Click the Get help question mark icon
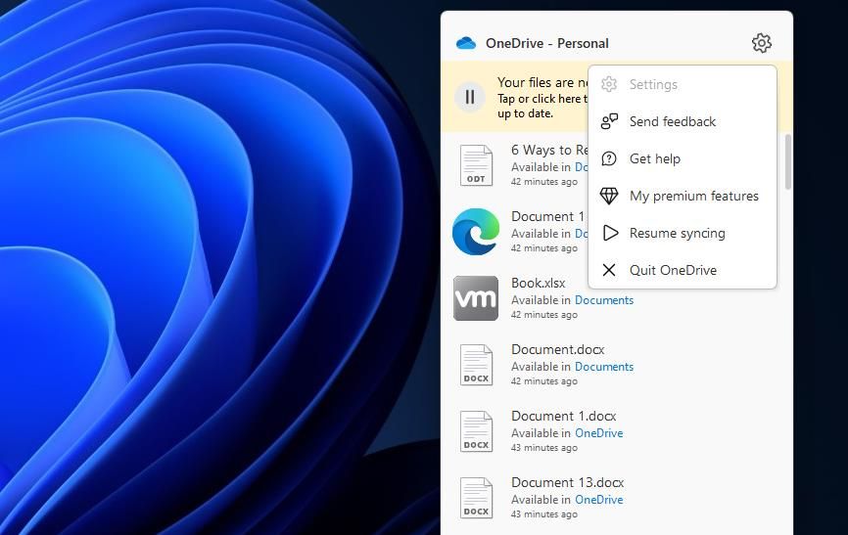Screen dimensions: 848x535 pyautogui.click(x=609, y=158)
